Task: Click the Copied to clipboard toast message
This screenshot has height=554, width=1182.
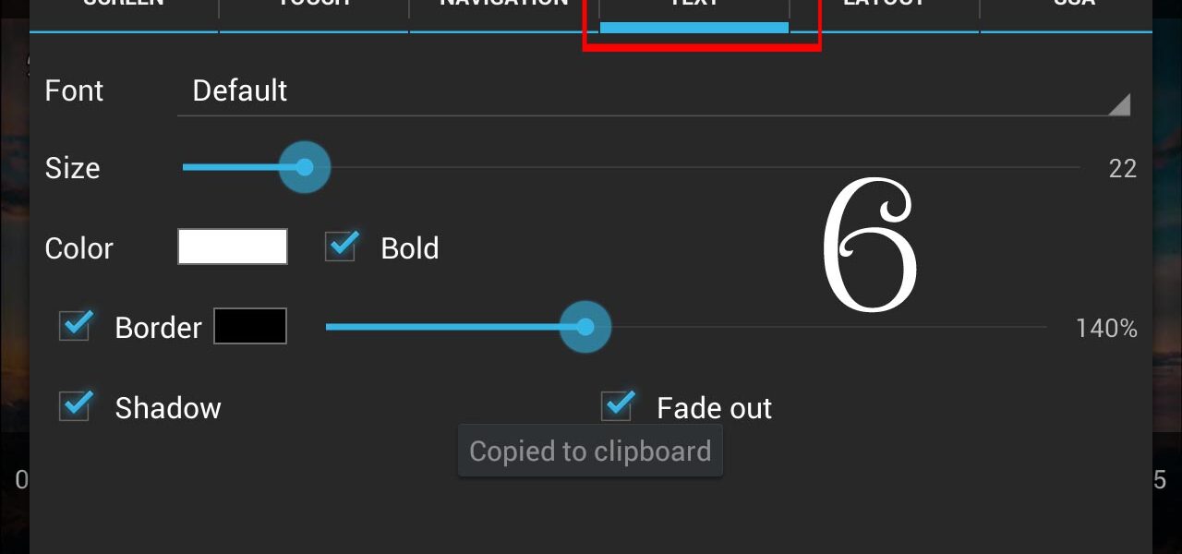Action: 590,451
